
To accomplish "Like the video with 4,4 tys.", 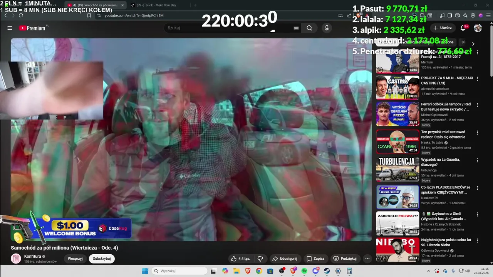I will pos(241,259).
